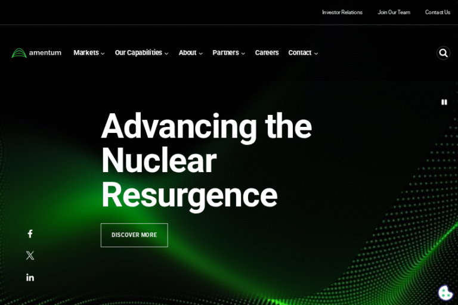Image resolution: width=458 pixels, height=305 pixels.
Task: Click the chevron arrow beside About
Action: (x=201, y=54)
